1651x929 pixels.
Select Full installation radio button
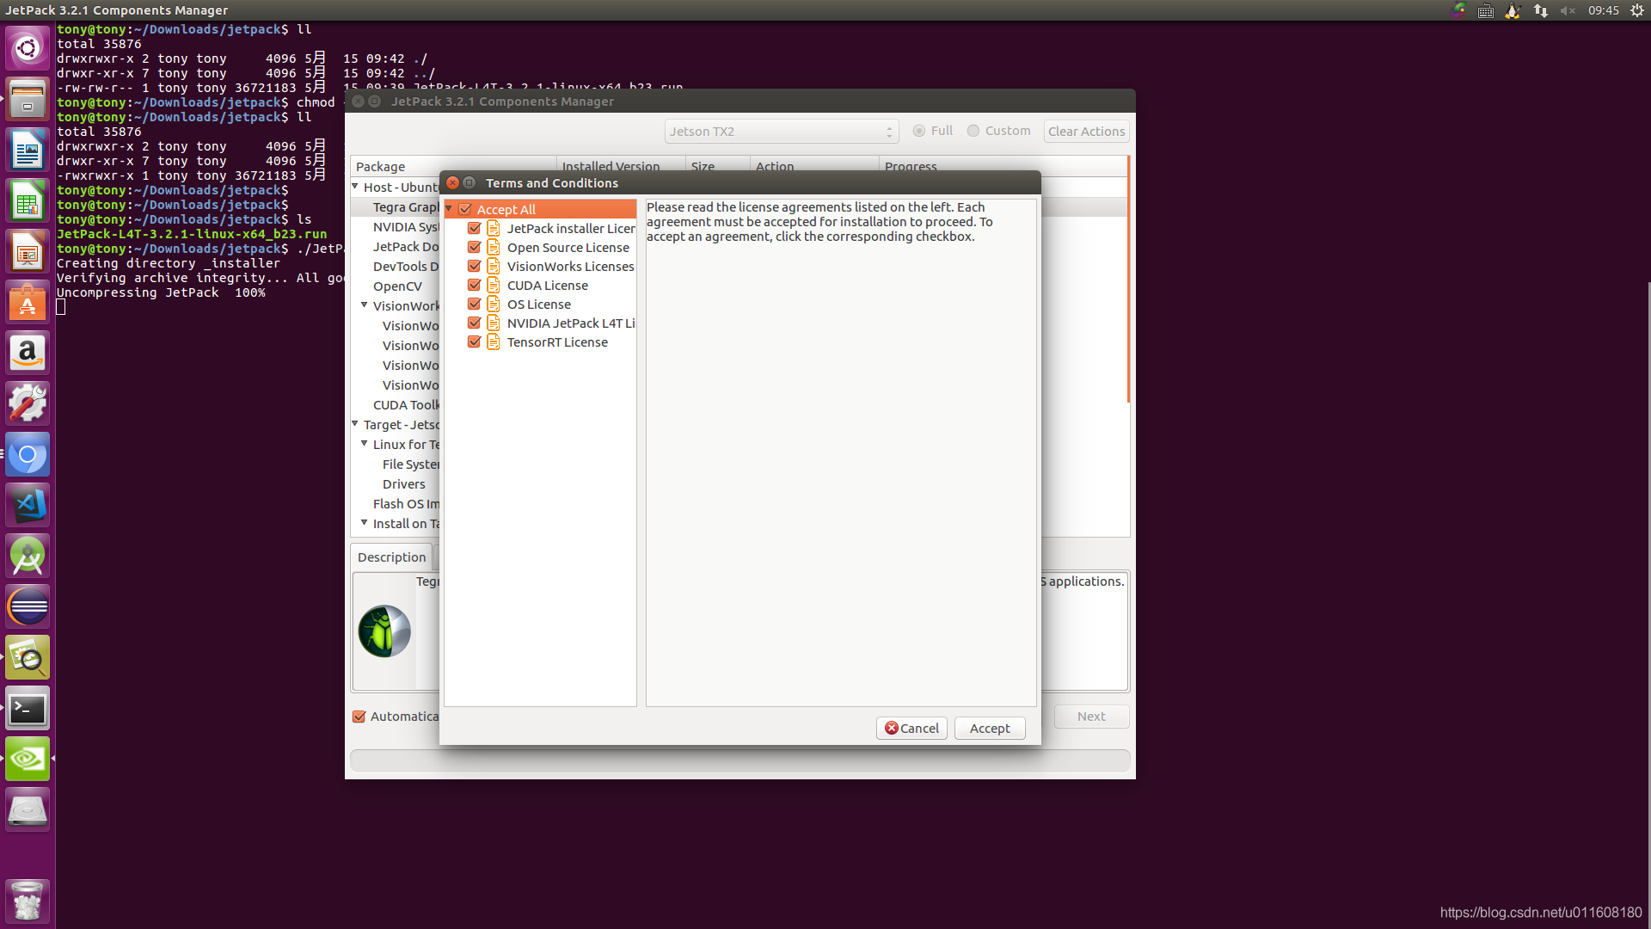pyautogui.click(x=919, y=131)
